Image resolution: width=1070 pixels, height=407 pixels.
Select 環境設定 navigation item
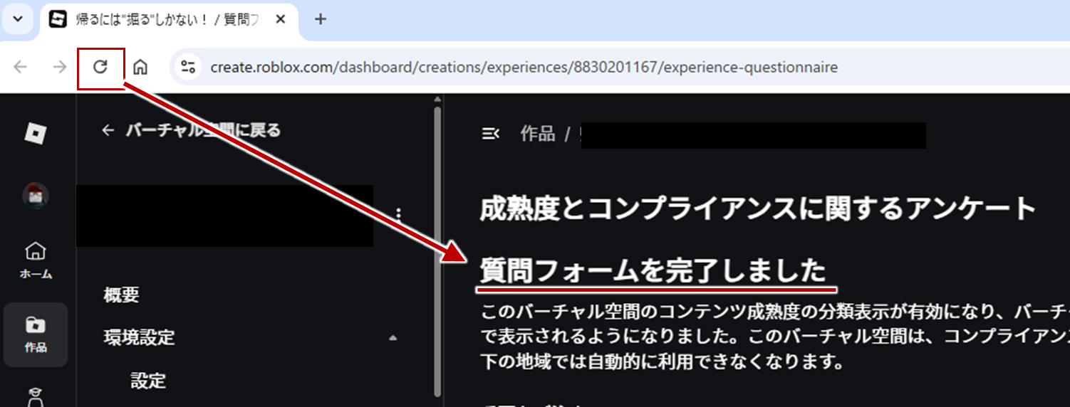coord(139,337)
